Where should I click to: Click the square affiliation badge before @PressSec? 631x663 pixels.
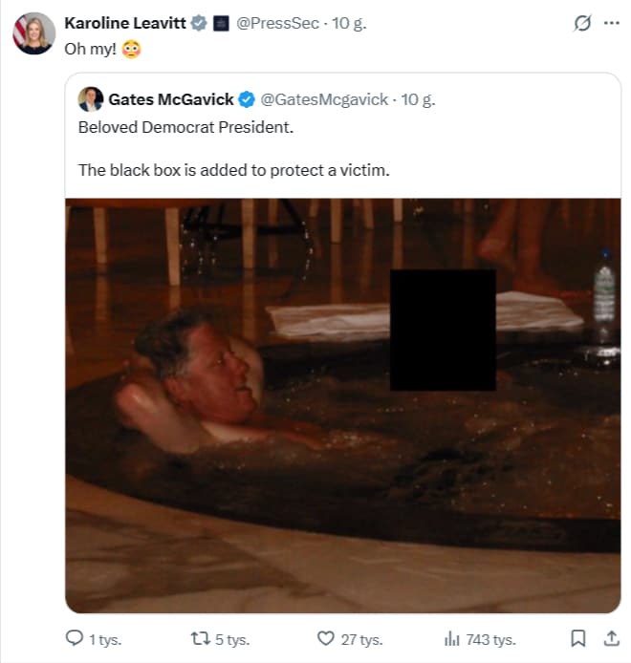pyautogui.click(x=219, y=23)
